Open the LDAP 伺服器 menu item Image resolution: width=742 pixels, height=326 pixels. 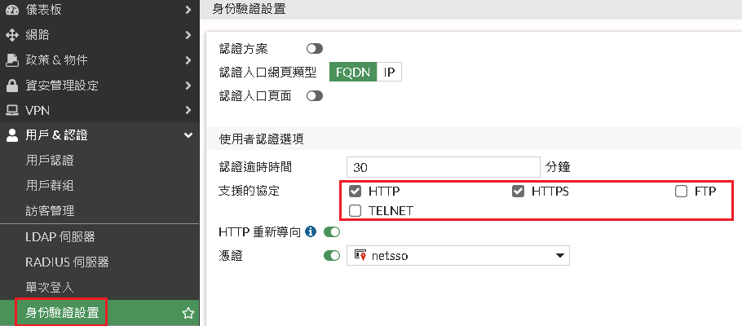(60, 236)
